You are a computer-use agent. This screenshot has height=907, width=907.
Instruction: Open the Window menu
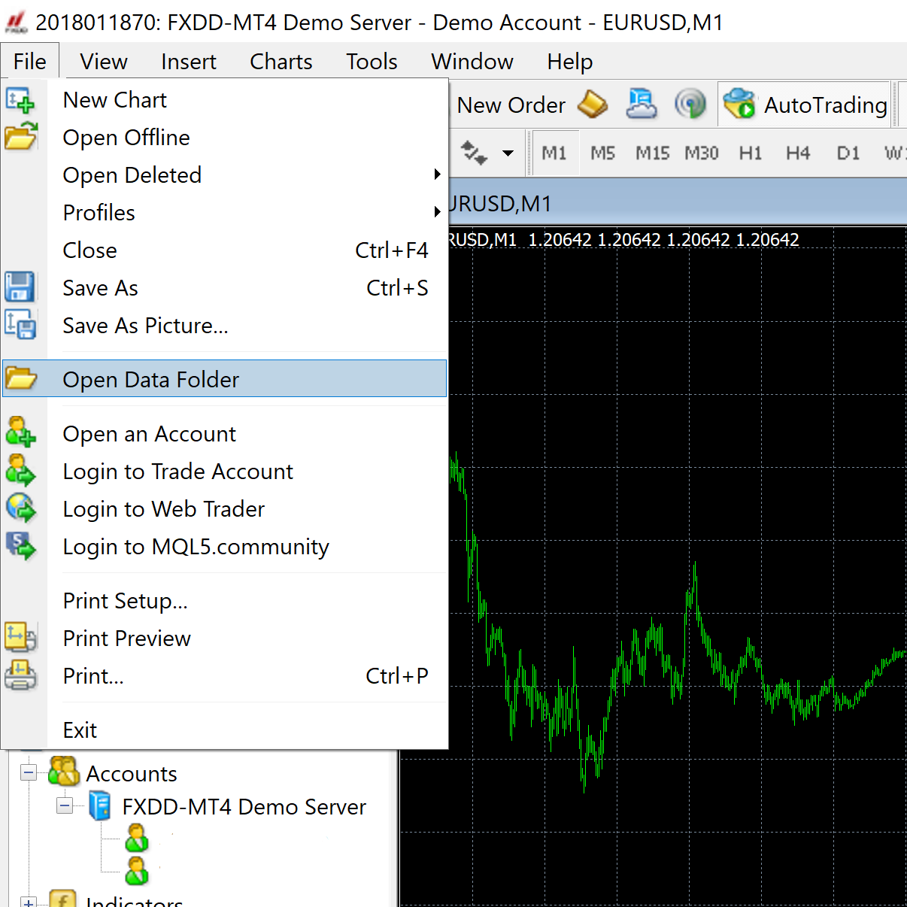472,61
